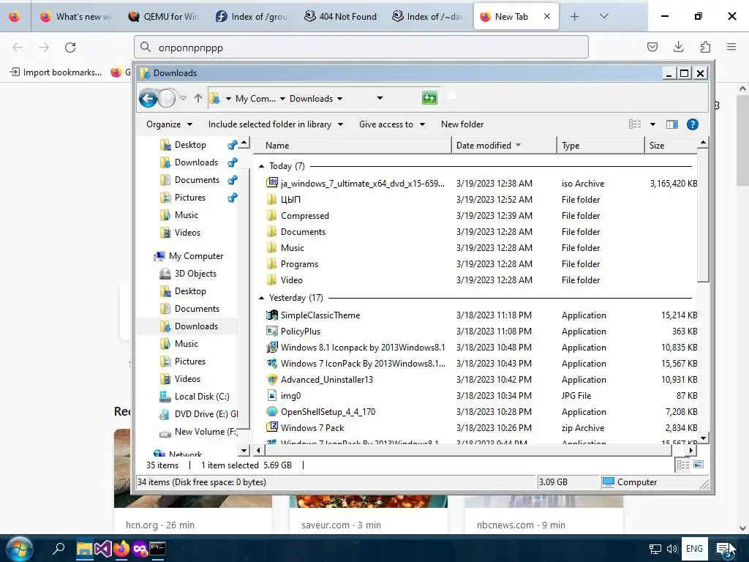This screenshot has height=562, width=749.
Task: Open the Give access to dropdown
Action: [392, 124]
